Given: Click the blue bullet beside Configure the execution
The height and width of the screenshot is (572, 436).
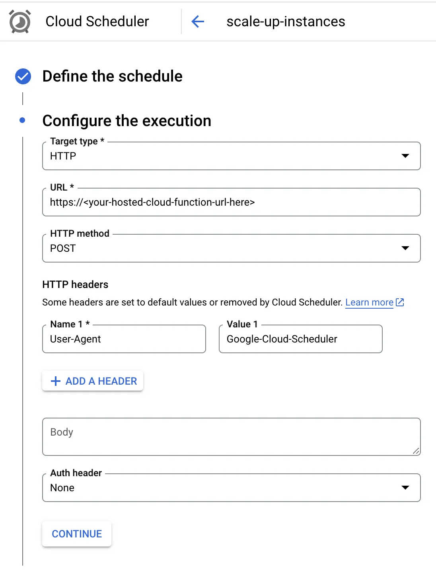Looking at the screenshot, I should [22, 120].
